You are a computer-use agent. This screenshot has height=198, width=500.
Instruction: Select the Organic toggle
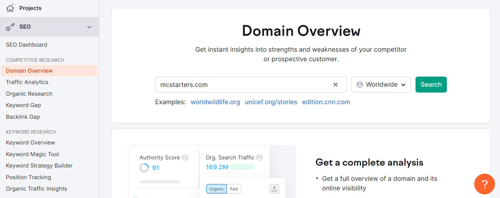pos(216,189)
